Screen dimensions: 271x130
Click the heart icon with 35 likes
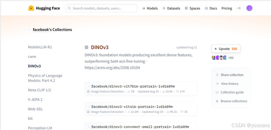[182, 112]
